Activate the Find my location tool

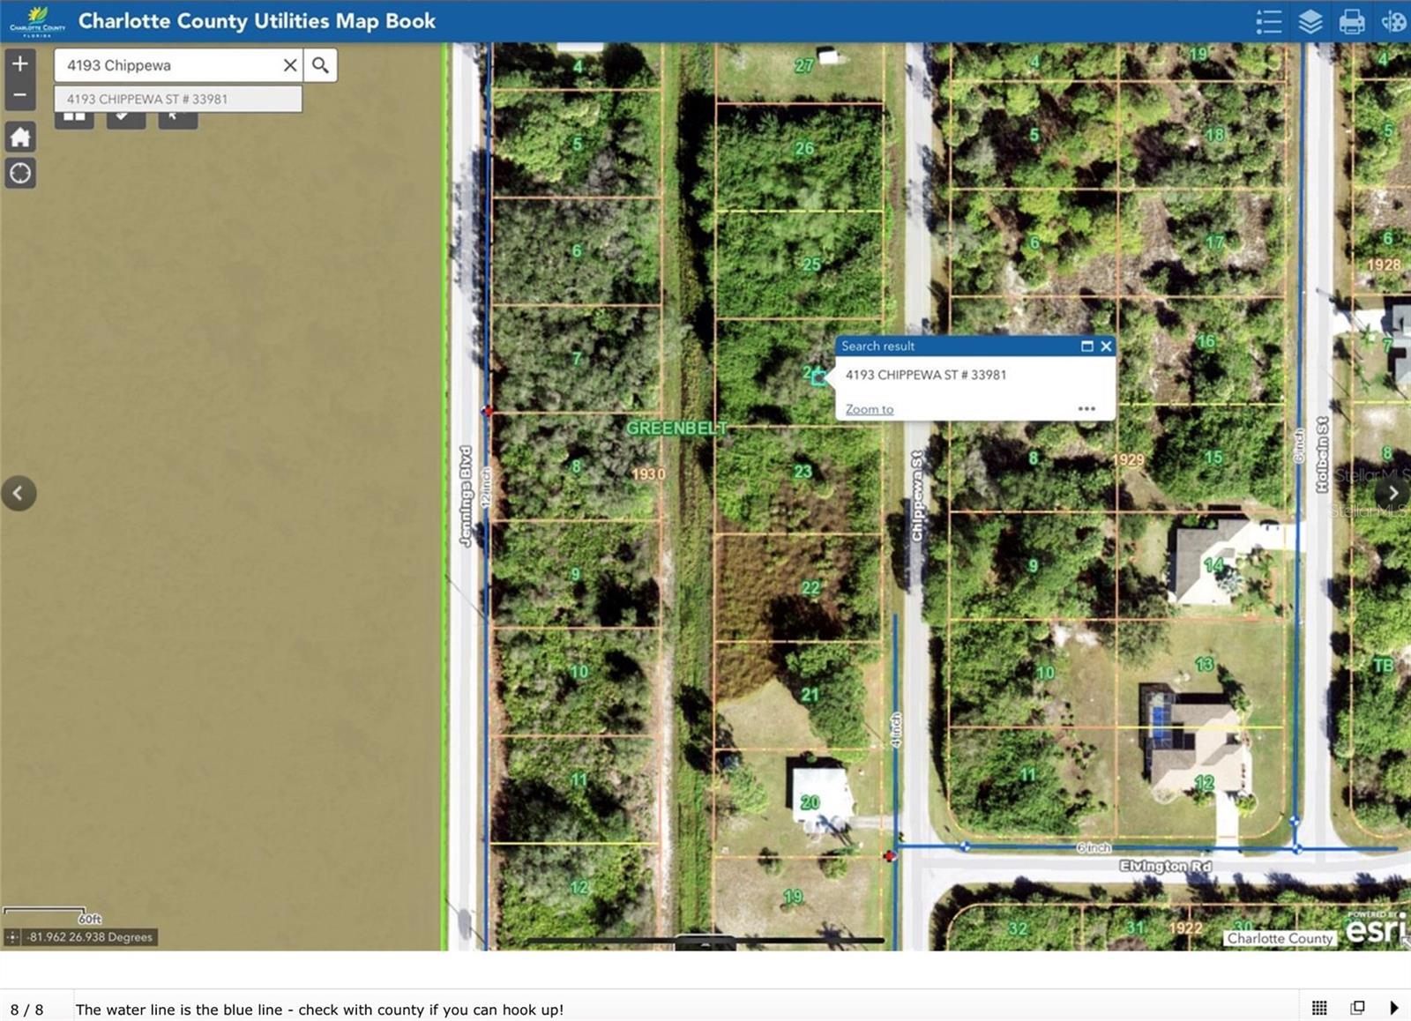tap(19, 174)
